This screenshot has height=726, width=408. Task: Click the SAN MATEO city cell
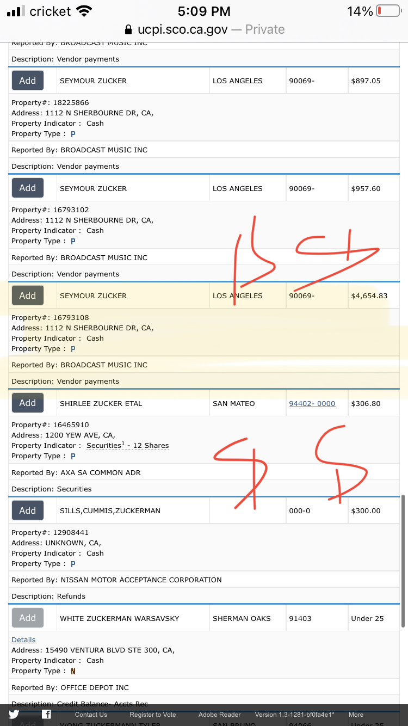click(248, 403)
